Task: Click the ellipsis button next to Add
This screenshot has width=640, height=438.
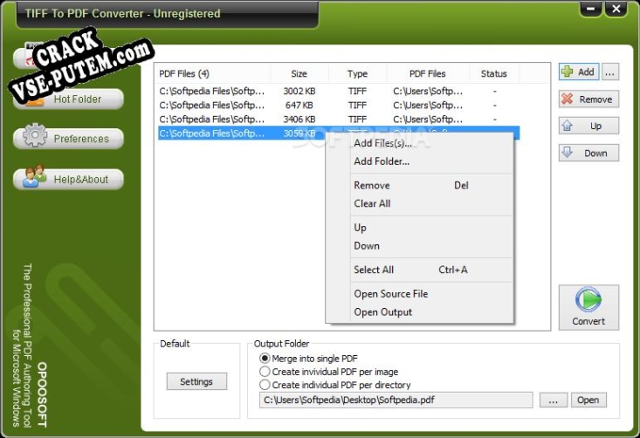Action: coord(609,72)
